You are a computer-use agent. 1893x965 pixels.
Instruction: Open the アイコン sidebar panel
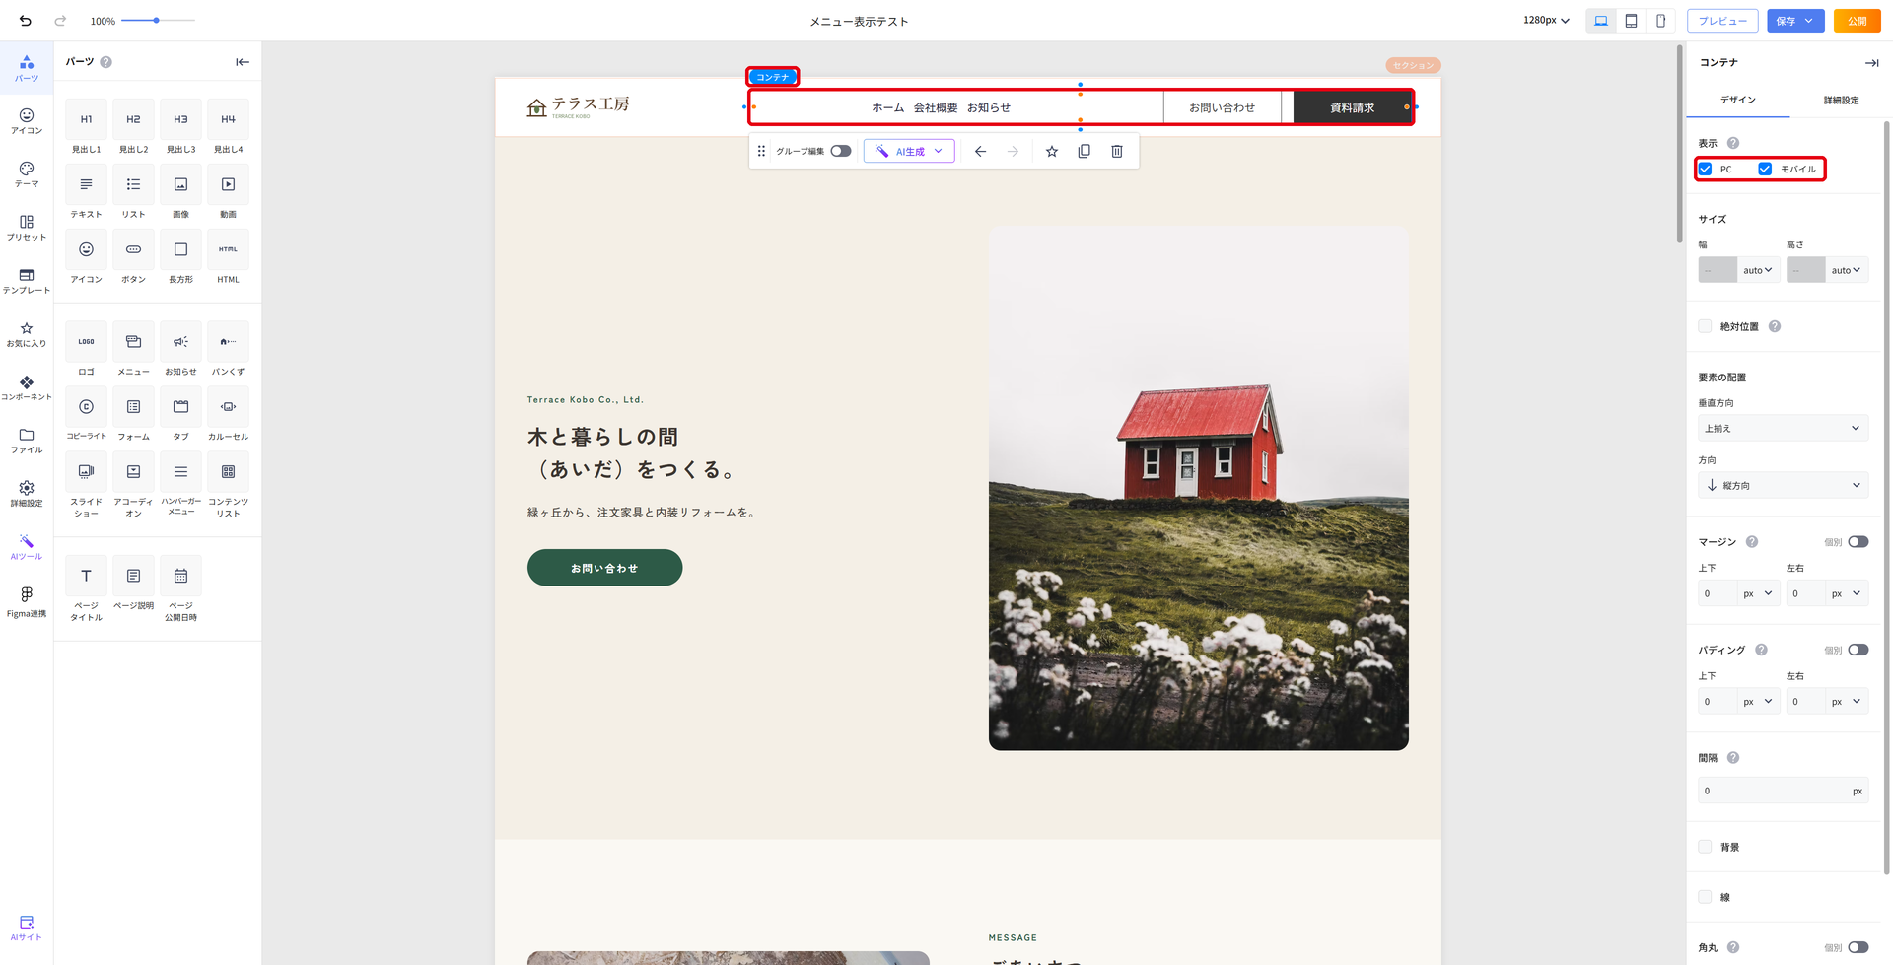(27, 121)
